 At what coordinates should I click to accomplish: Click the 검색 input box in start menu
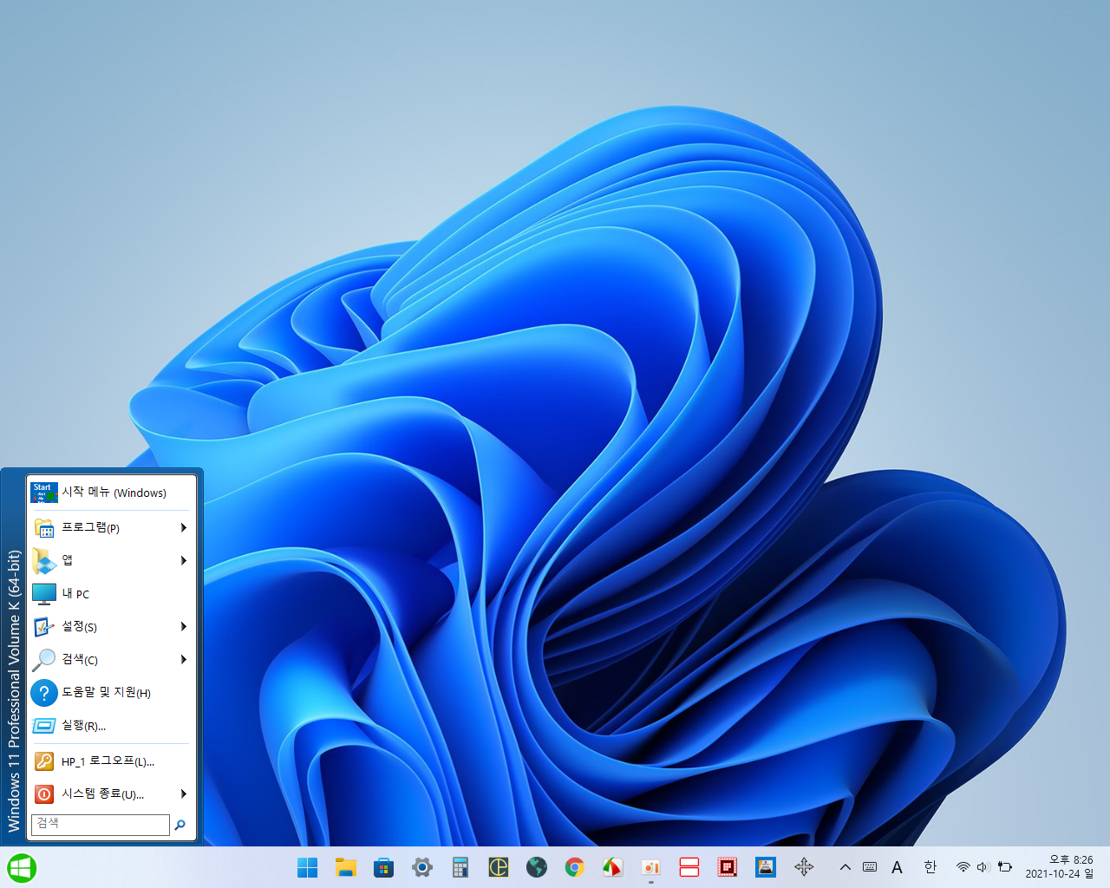(x=101, y=824)
